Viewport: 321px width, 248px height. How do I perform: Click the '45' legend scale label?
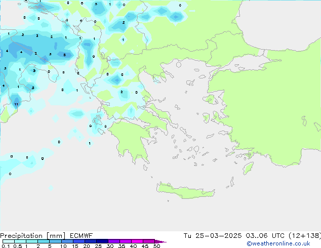[x=145, y=246]
